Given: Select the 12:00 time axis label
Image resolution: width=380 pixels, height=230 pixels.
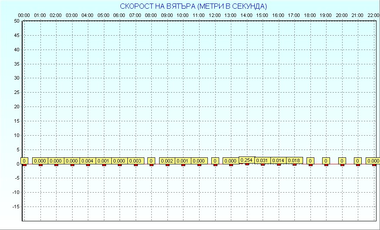Looking at the screenshot, I should 215,15.
